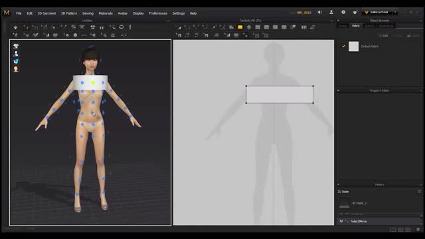425x239 pixels.
Task: Click the Internal Rectangle icon right of the circle
Action: pyautogui.click(x=258, y=27)
